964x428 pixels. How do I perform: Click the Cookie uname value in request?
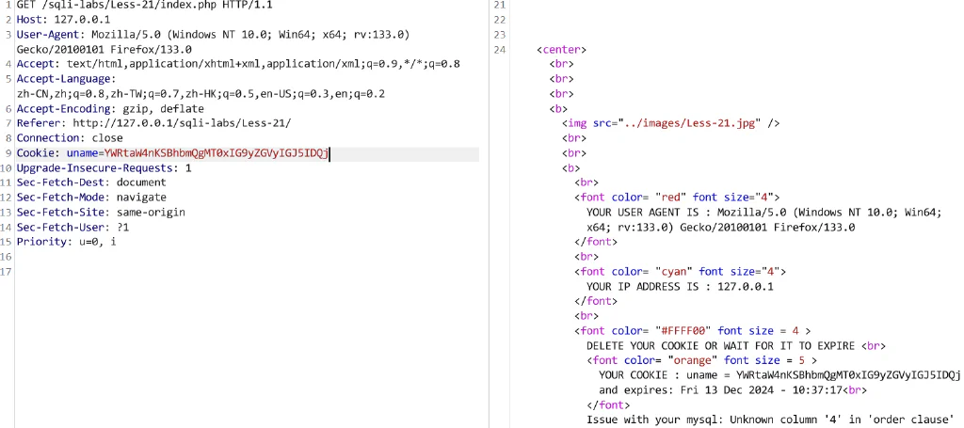pyautogui.click(x=217, y=153)
